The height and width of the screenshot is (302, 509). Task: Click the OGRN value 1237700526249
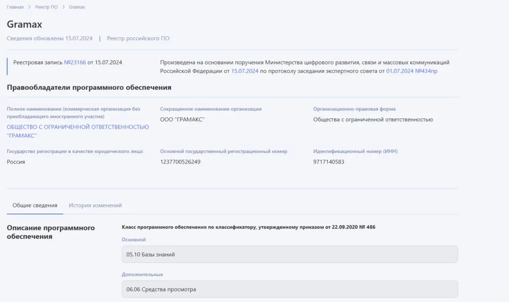coord(180,162)
